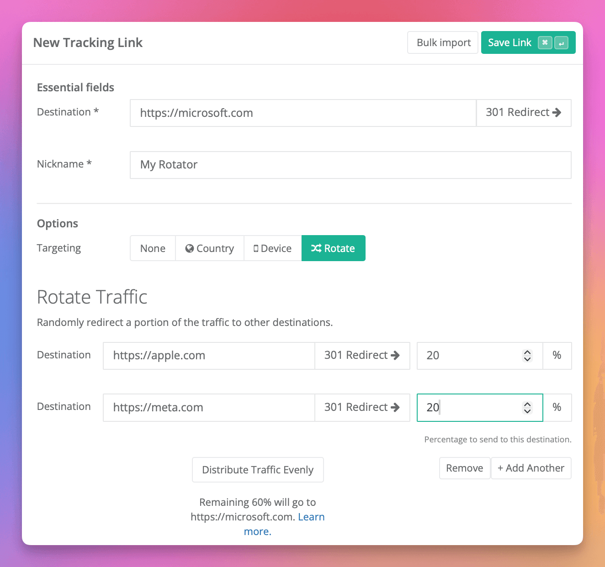Add another rotation destination
The image size is (605, 567).
[531, 468]
